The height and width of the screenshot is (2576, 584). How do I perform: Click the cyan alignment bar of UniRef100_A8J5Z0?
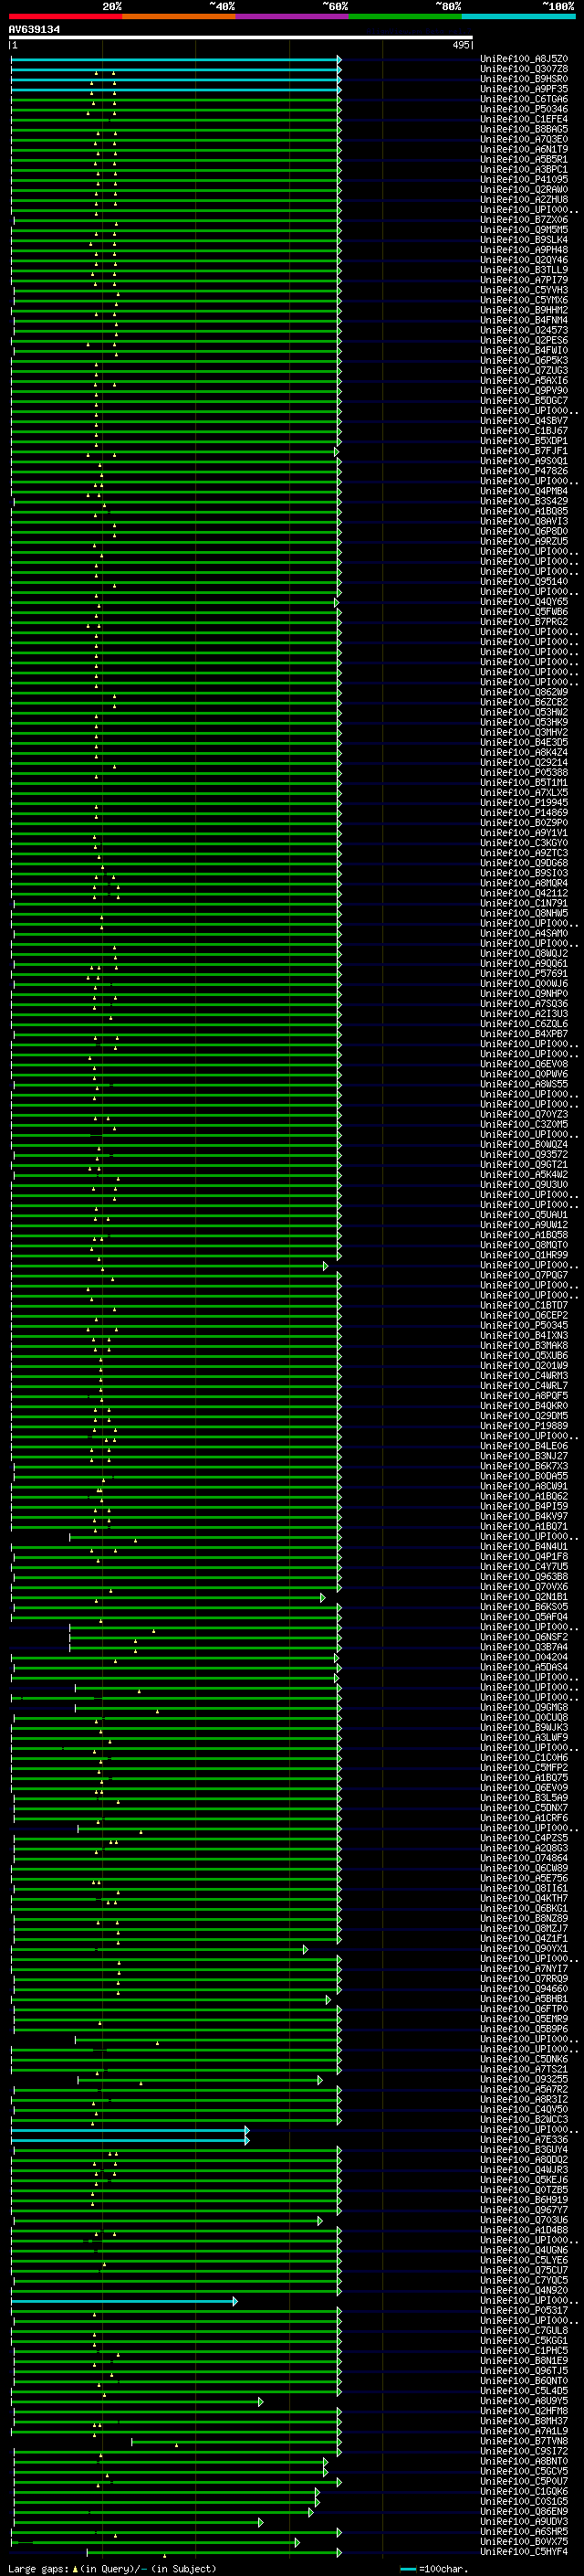[176, 60]
